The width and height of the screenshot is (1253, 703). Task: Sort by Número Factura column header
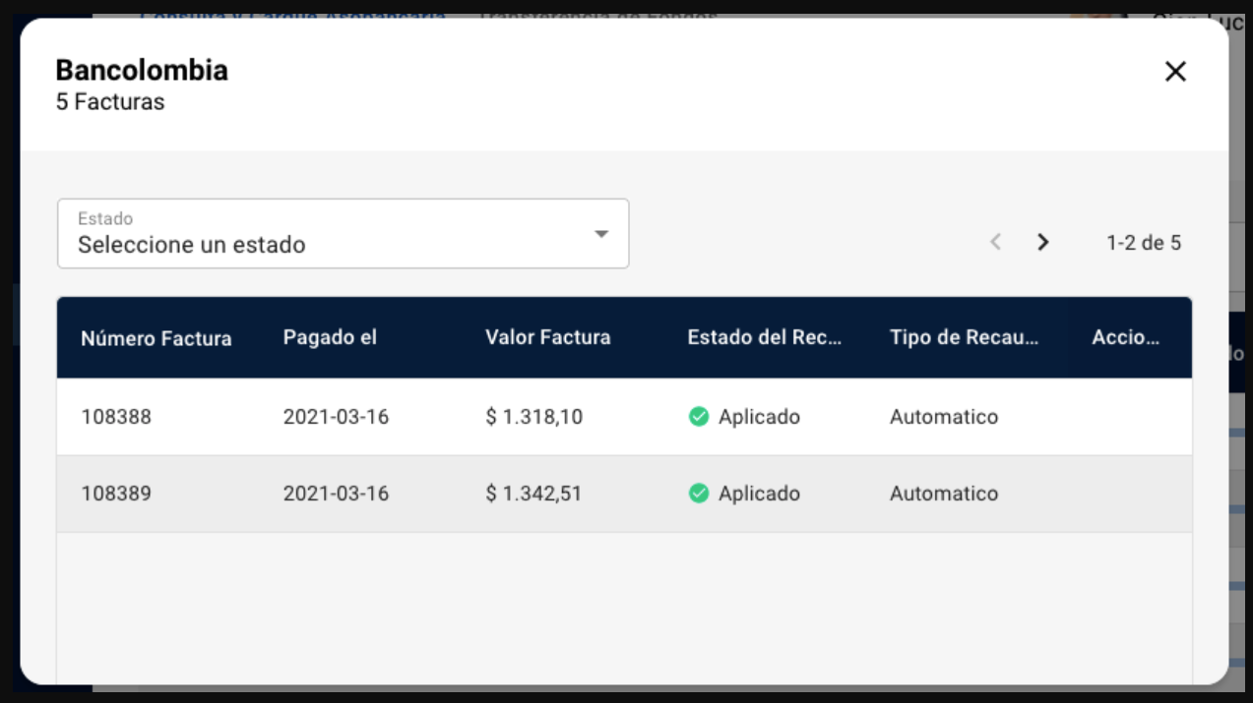point(157,338)
